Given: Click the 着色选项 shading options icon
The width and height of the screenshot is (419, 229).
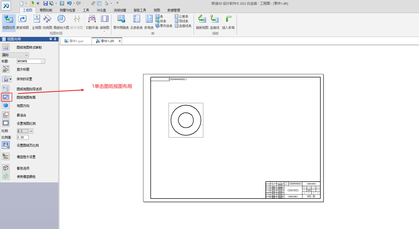Looking at the screenshot, I should (6, 168).
